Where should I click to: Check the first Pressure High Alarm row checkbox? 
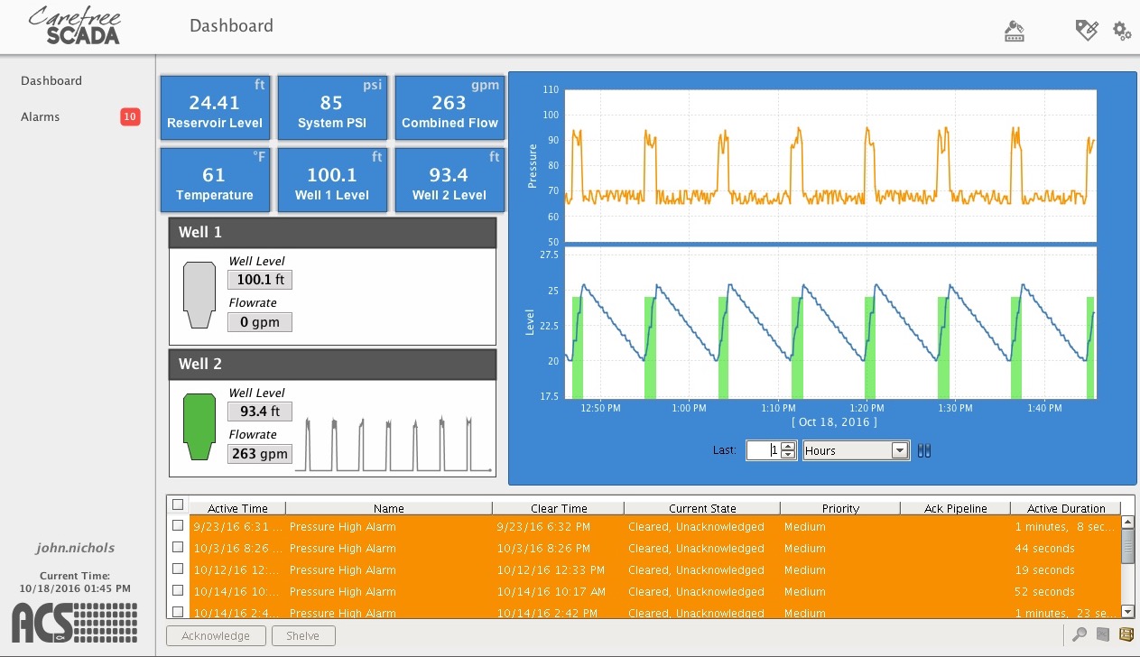[x=178, y=526]
